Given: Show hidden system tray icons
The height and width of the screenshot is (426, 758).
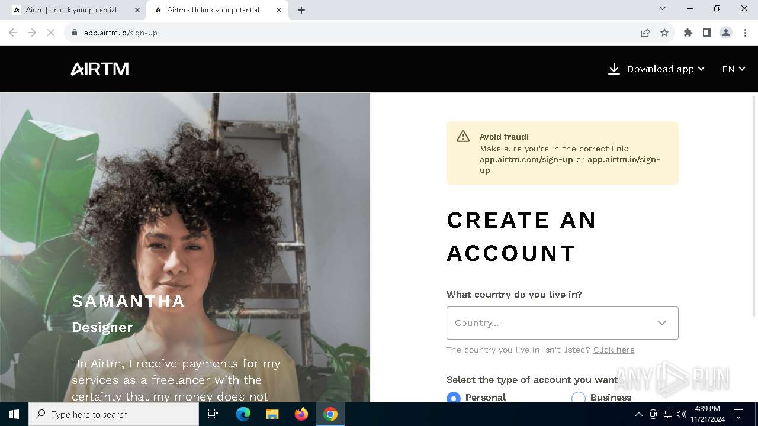Looking at the screenshot, I should [638, 414].
